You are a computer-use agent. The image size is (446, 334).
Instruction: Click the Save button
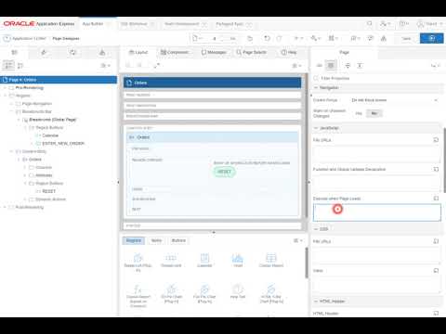406,38
